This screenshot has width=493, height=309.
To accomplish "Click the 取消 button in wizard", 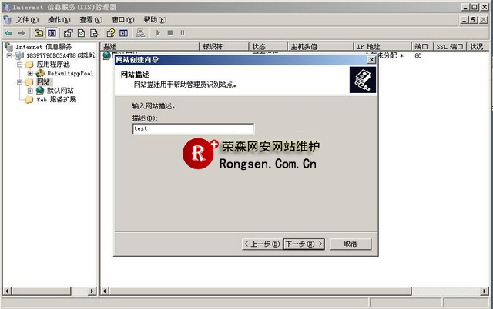I will pos(350,244).
